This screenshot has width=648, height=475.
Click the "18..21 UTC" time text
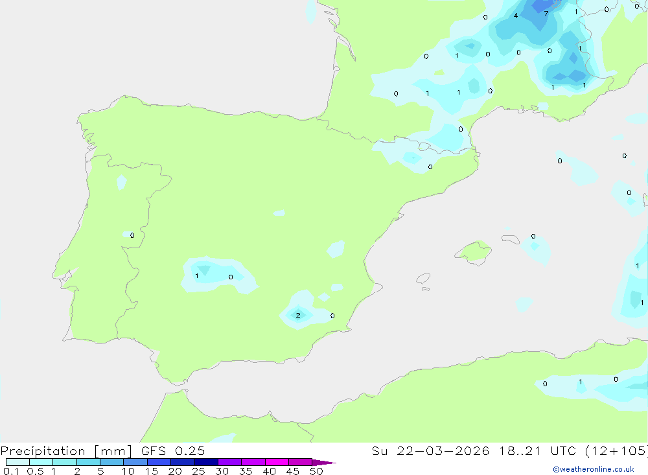pyautogui.click(x=539, y=451)
